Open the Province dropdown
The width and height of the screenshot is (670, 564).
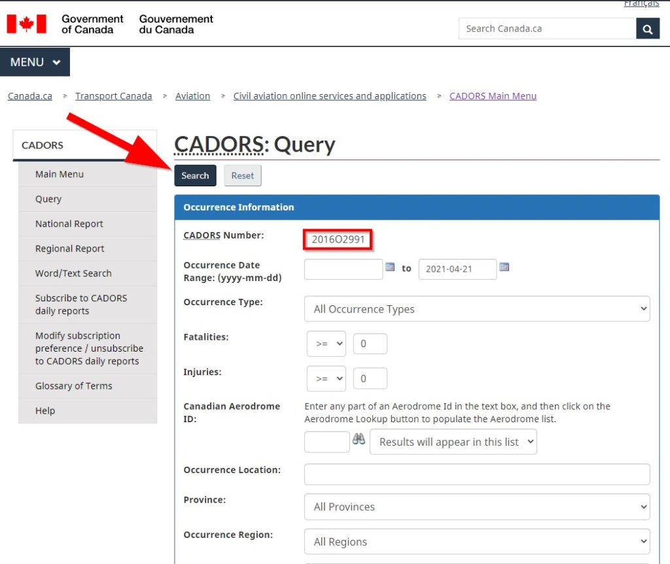(x=477, y=506)
